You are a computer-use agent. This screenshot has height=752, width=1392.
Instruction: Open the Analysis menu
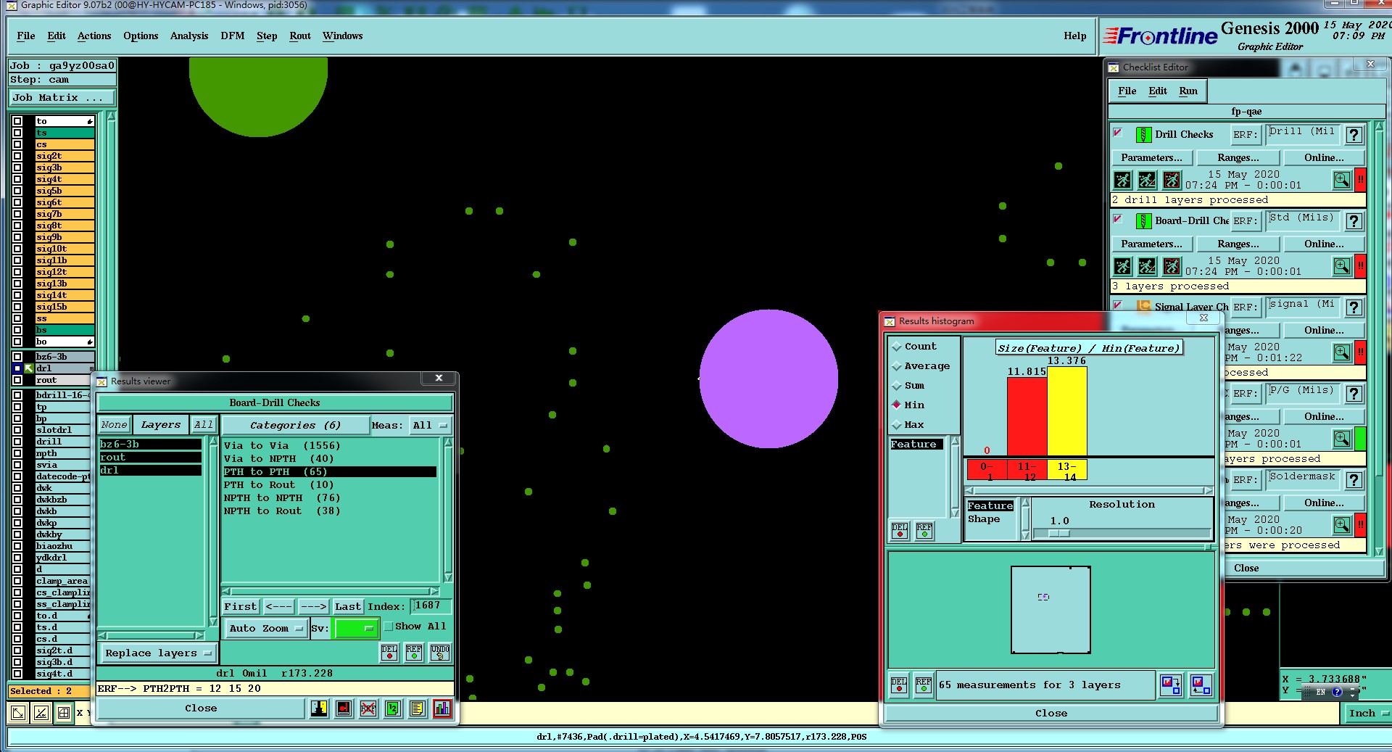[x=189, y=36]
